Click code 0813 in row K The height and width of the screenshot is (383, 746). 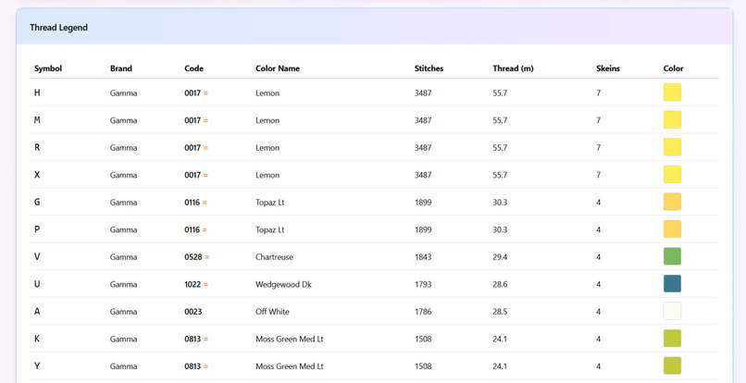pyautogui.click(x=193, y=340)
